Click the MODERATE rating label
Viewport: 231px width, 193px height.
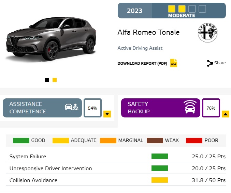(182, 15)
